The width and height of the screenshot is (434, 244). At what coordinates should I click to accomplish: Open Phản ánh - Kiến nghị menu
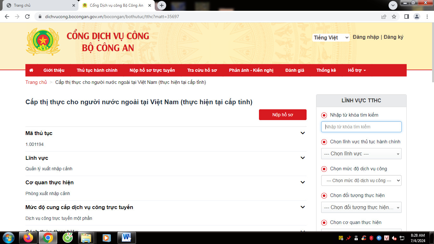click(x=251, y=70)
